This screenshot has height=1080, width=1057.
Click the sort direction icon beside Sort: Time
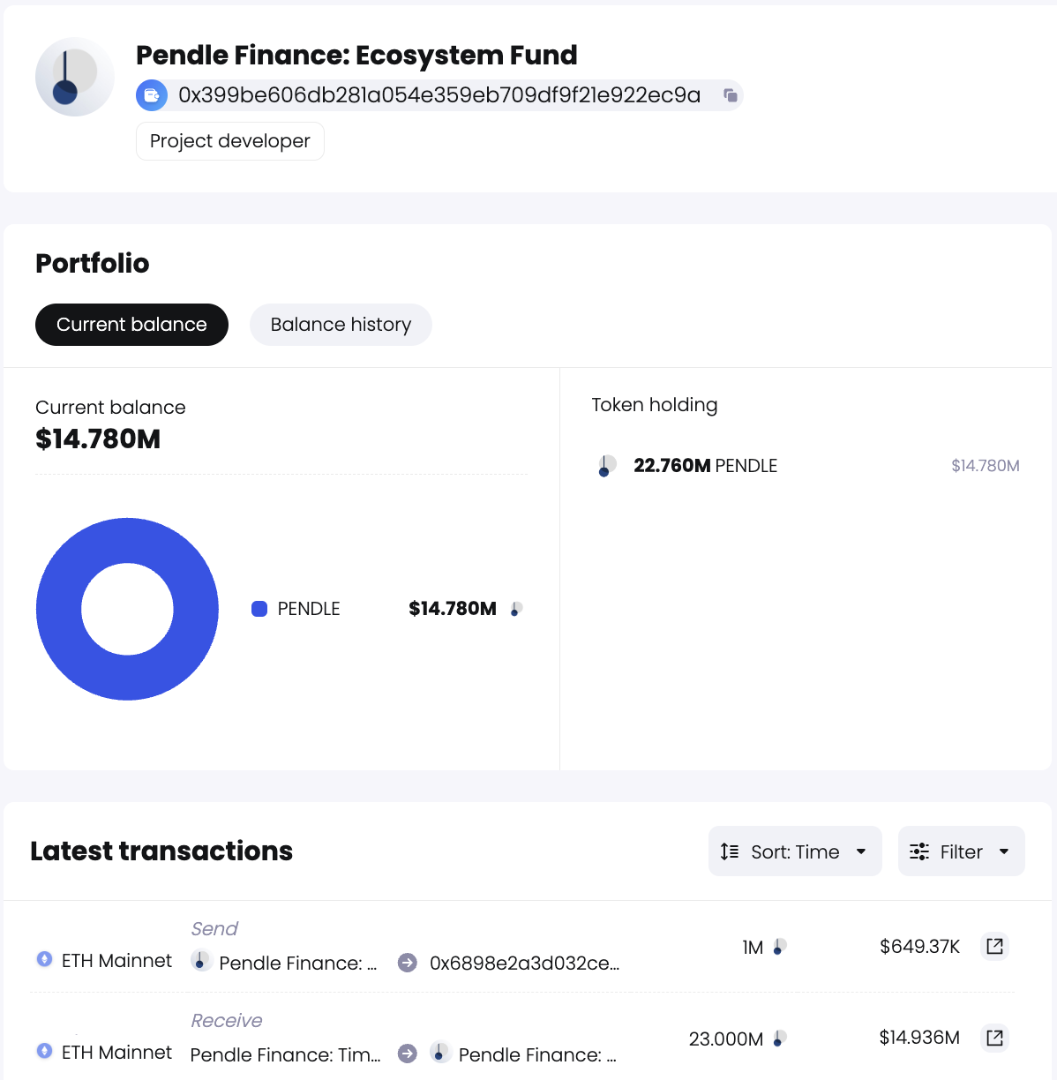pyautogui.click(x=728, y=851)
